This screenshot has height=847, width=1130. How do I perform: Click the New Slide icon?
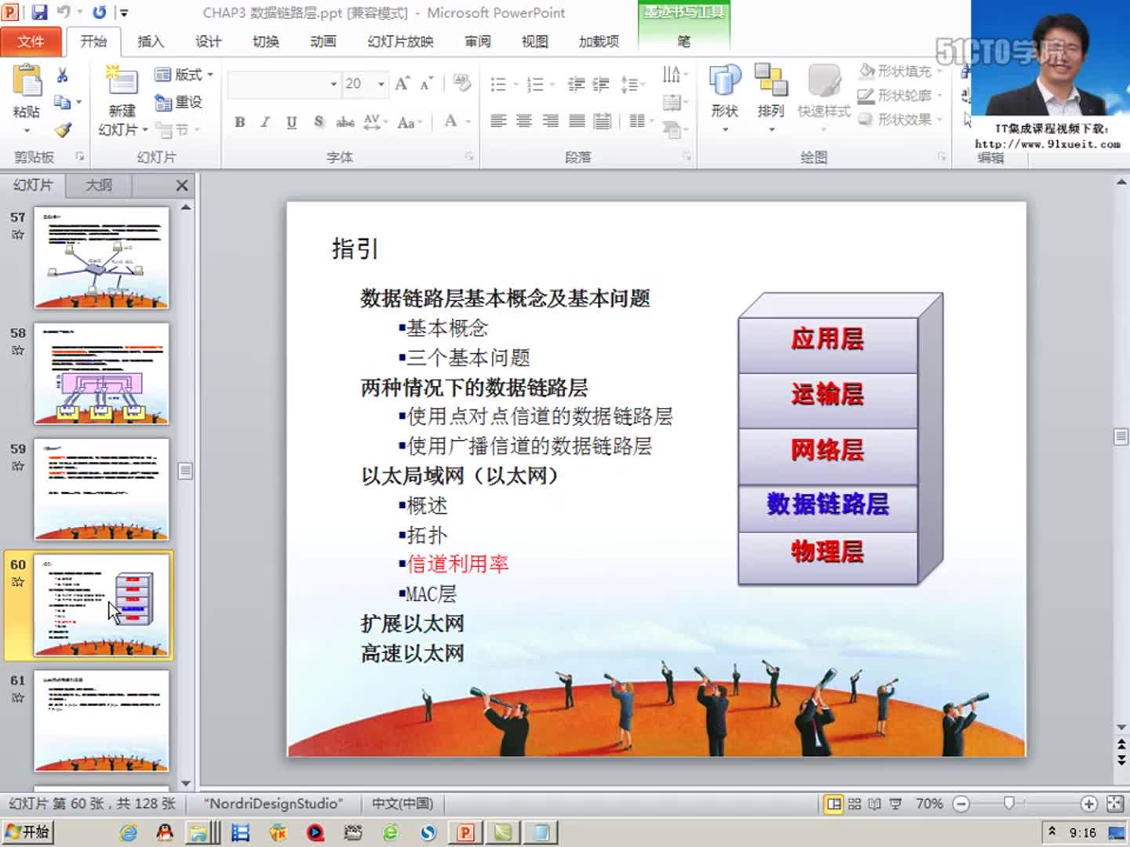[122, 81]
